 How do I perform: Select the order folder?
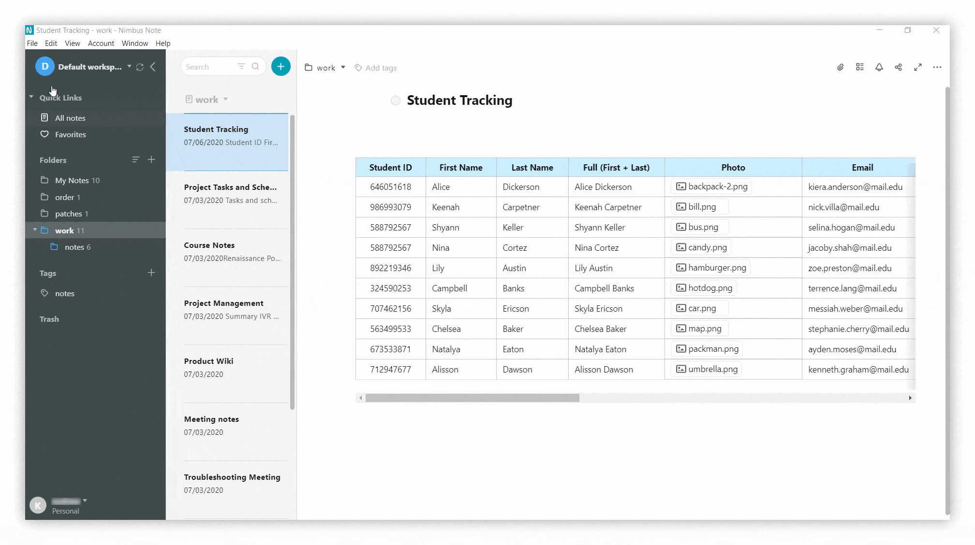95,197
